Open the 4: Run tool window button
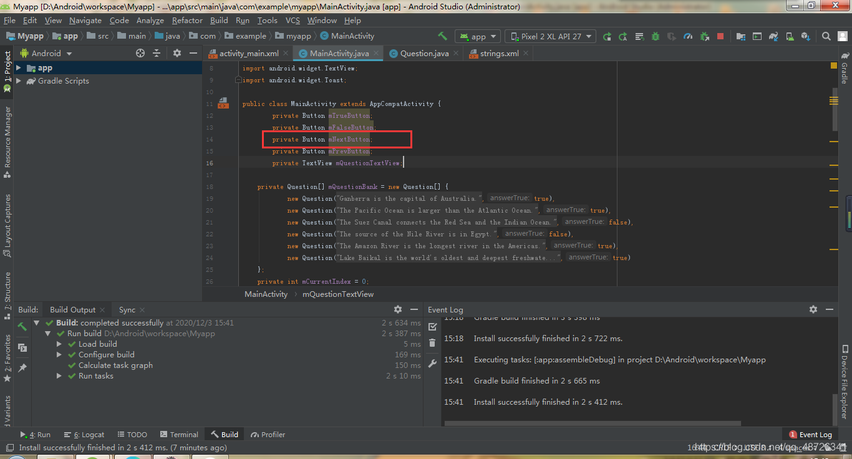Screen dimensions: 852x459 tap(35, 435)
